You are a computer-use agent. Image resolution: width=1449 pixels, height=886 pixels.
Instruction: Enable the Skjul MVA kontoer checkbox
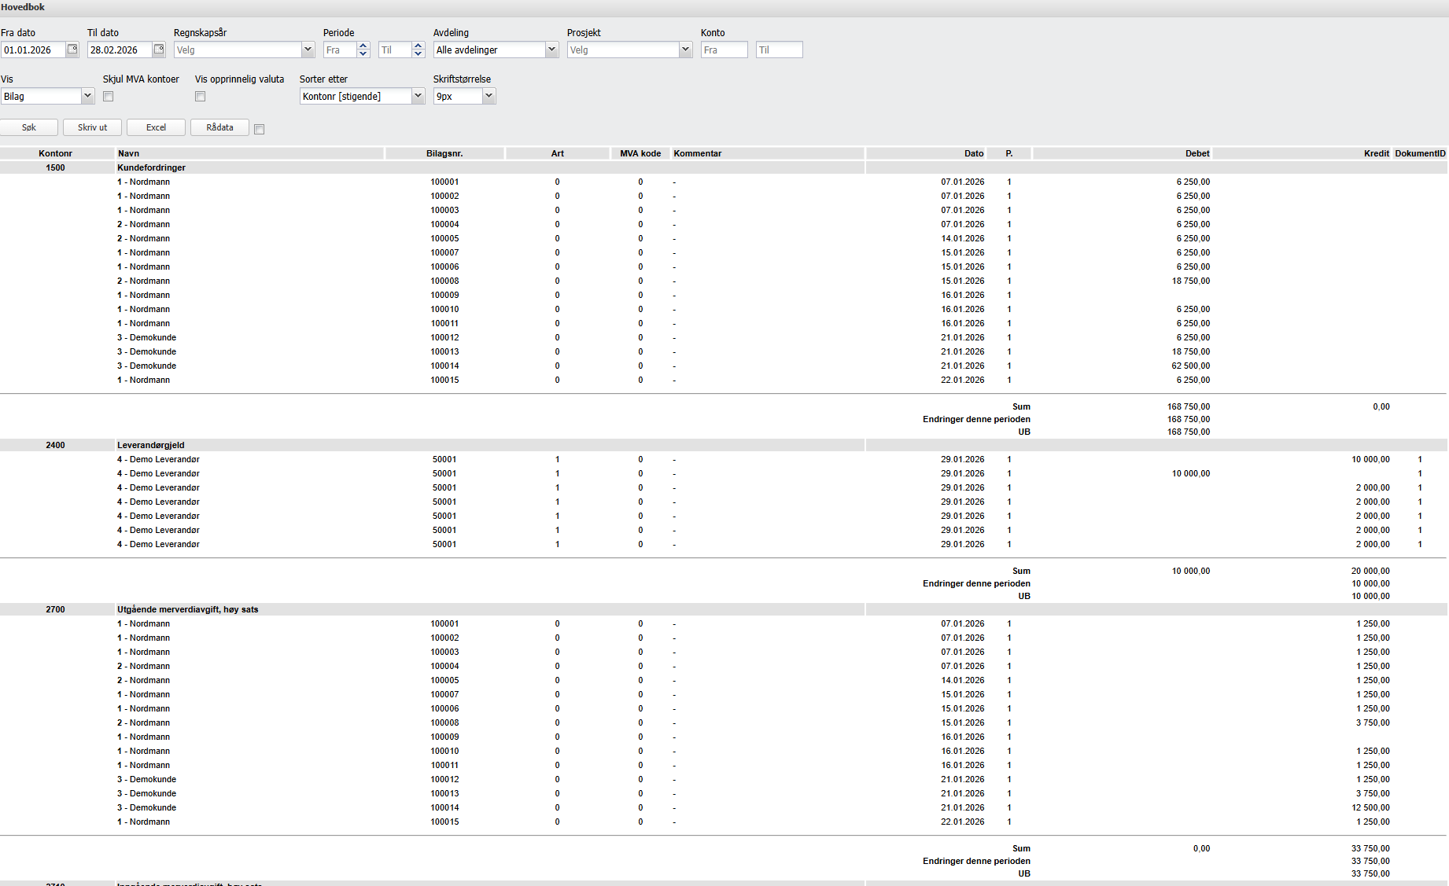pyautogui.click(x=109, y=97)
